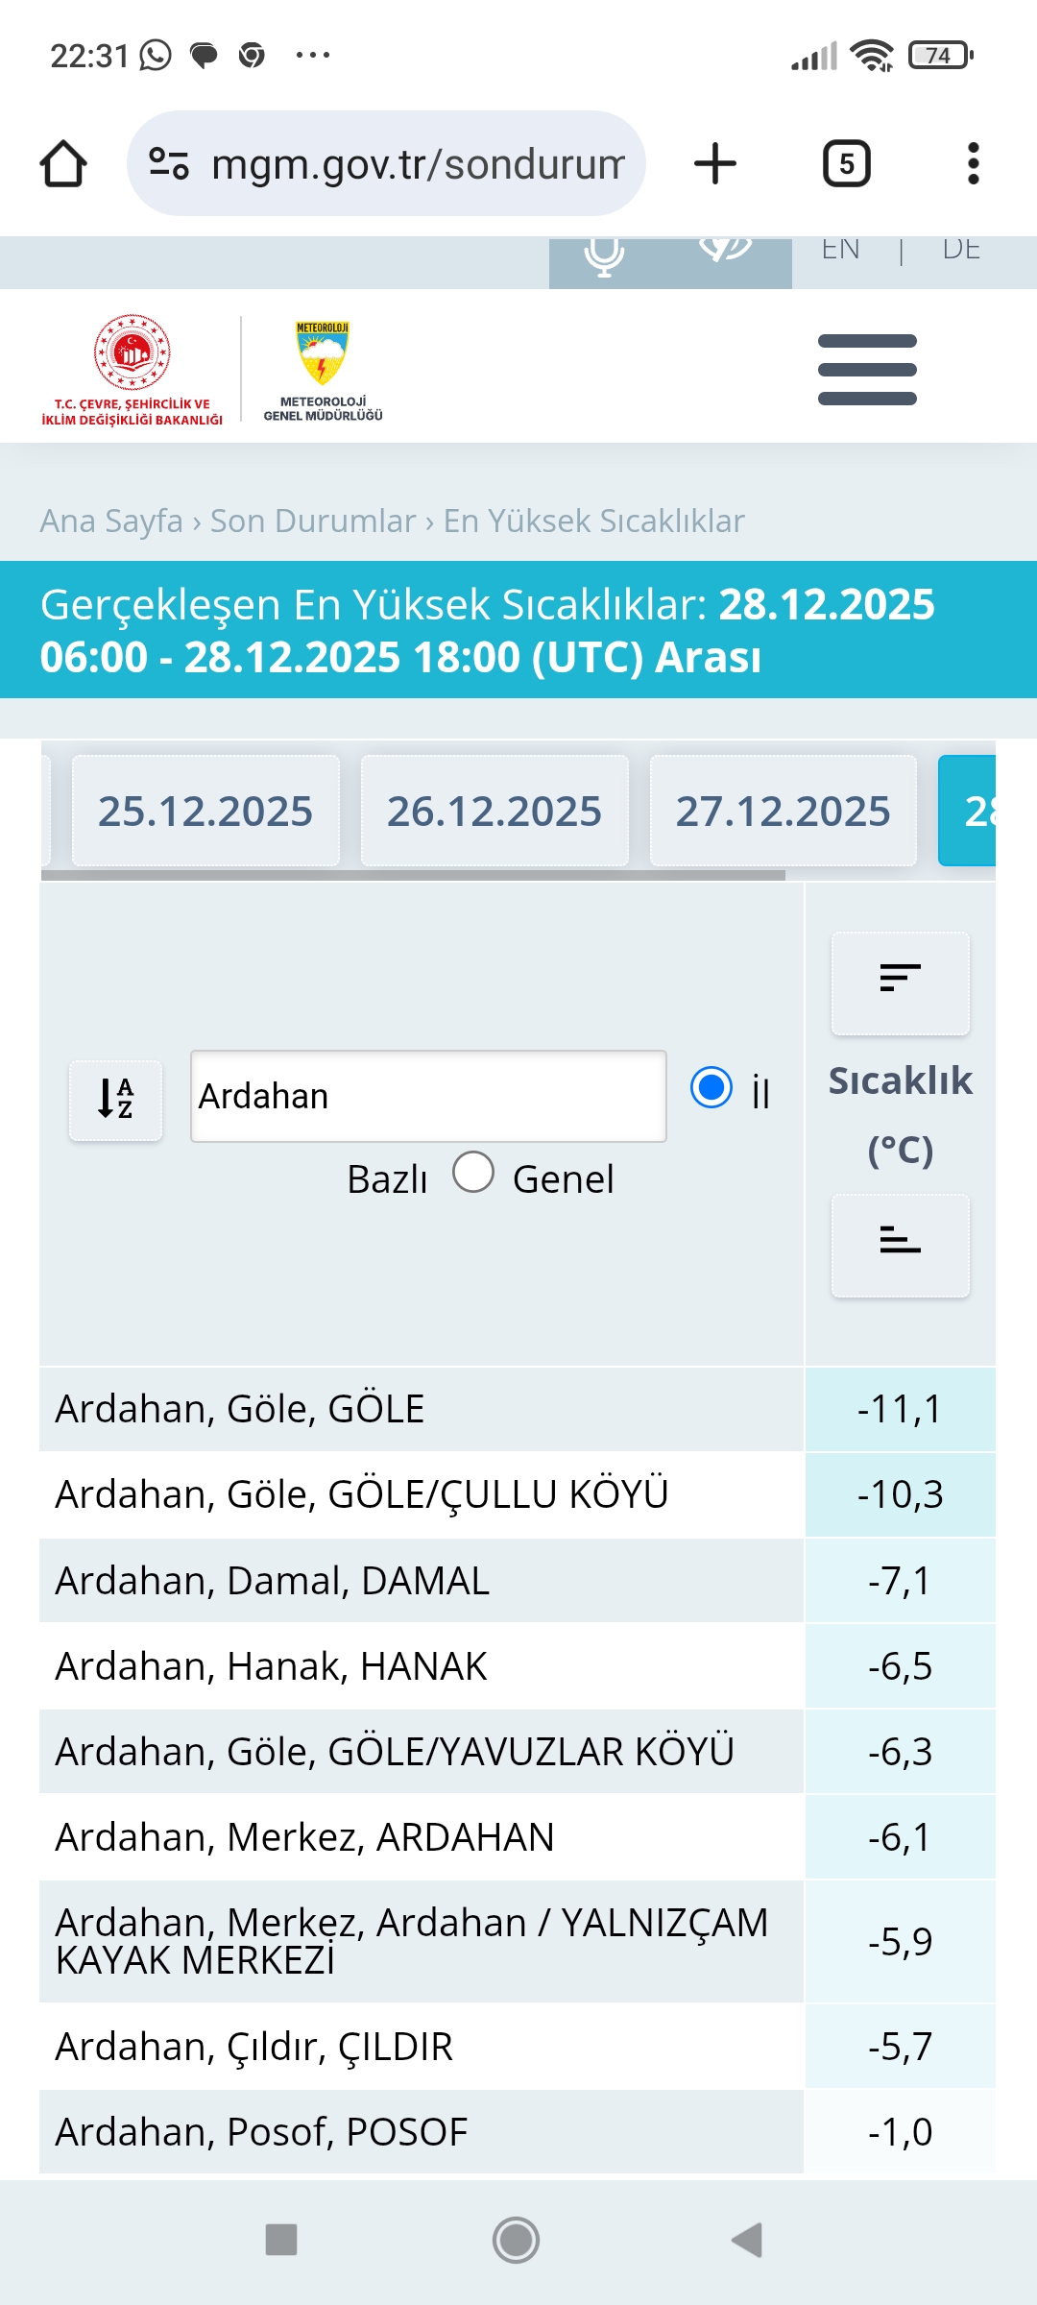Select the Genel radio button
This screenshot has height=2305, width=1037.
tap(473, 1172)
